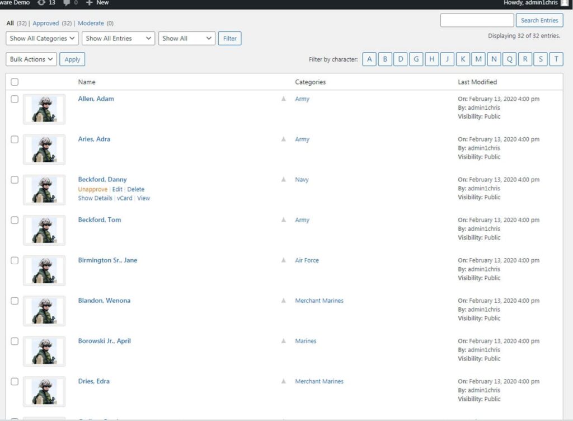Image resolution: width=573 pixels, height=421 pixels.
Task: Click the comments bubble icon in the admin bar
Action: point(67,2)
